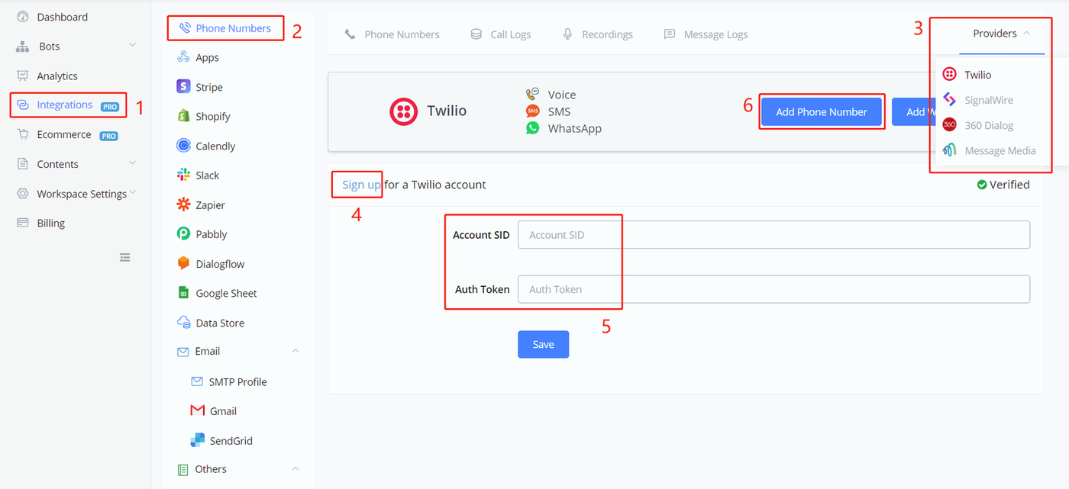Click into the Account SID field
The image size is (1069, 489).
pos(773,235)
